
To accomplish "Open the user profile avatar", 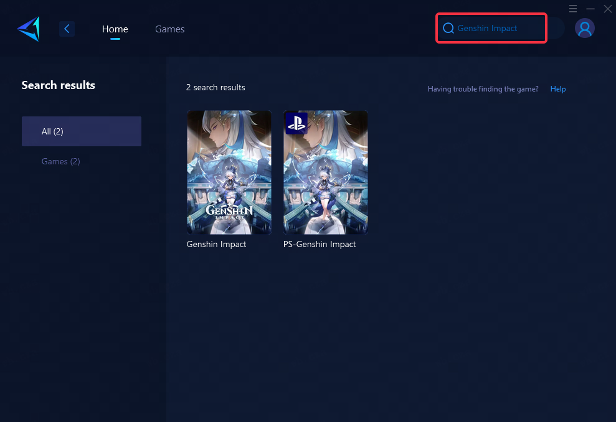I will pyautogui.click(x=585, y=28).
